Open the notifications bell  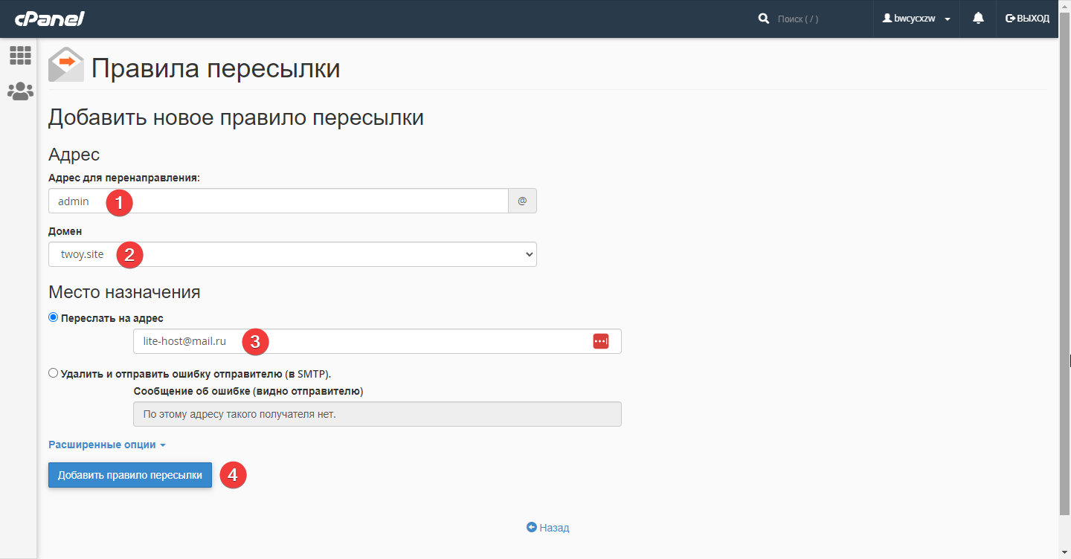click(979, 18)
